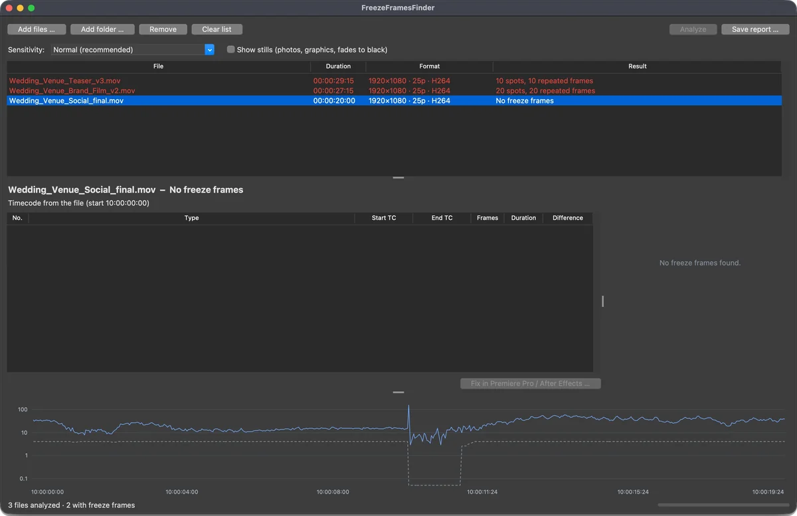Click the Add folder button
The width and height of the screenshot is (797, 516).
(102, 29)
